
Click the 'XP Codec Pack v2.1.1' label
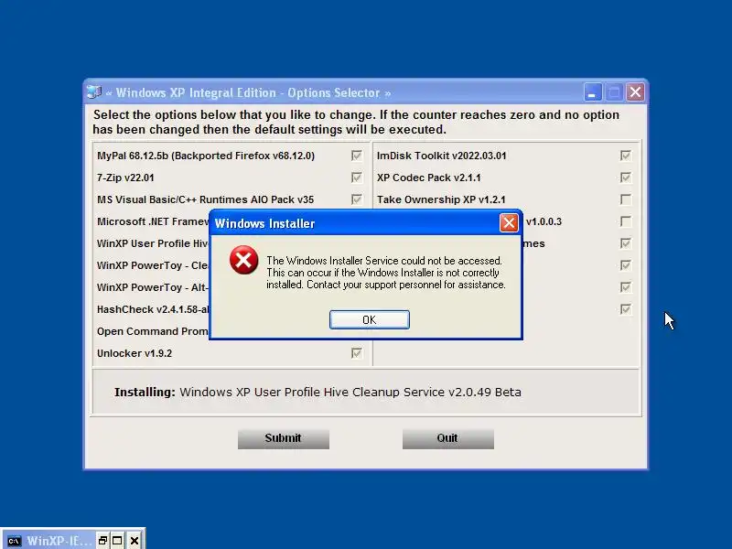pyautogui.click(x=428, y=178)
